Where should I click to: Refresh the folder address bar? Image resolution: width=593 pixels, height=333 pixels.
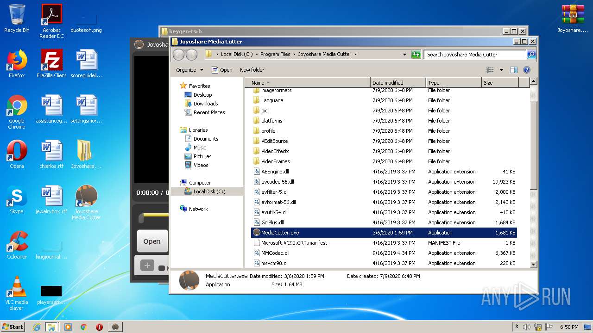[416, 54]
